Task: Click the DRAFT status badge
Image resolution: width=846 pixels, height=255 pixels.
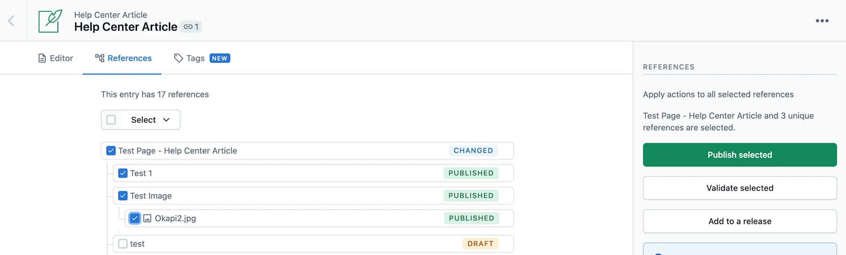Action: 480,244
